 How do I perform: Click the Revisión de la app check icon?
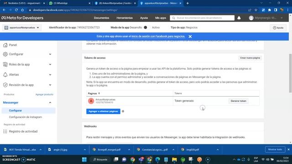5,85
